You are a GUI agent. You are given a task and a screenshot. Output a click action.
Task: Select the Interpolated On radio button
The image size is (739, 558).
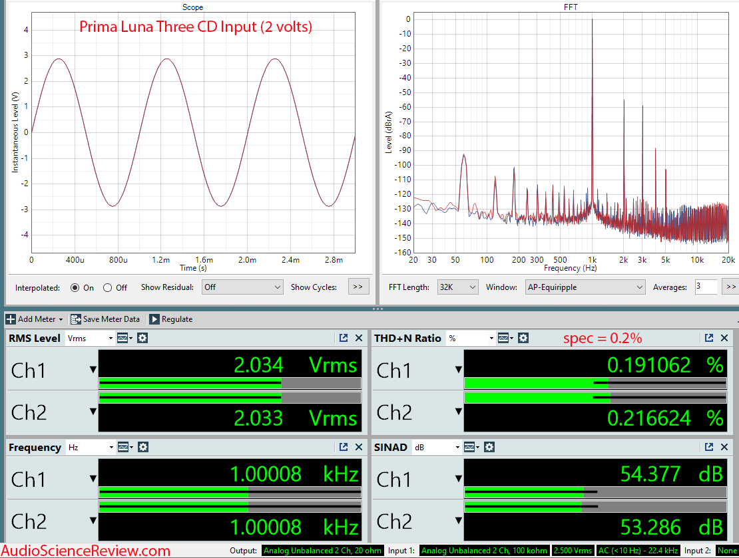[75, 288]
